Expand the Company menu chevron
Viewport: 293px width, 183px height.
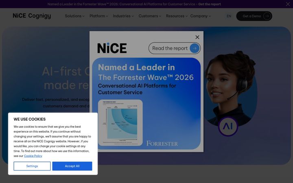(210, 16)
